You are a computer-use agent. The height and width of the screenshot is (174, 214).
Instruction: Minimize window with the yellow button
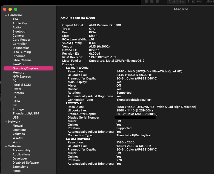click(x=10, y=9)
